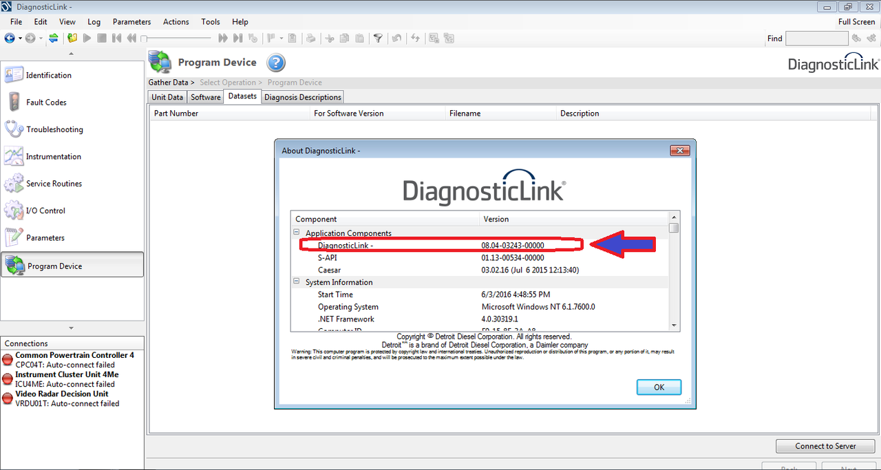
Task: Open the Troubleshooting sidebar panel
Action: pyautogui.click(x=72, y=129)
